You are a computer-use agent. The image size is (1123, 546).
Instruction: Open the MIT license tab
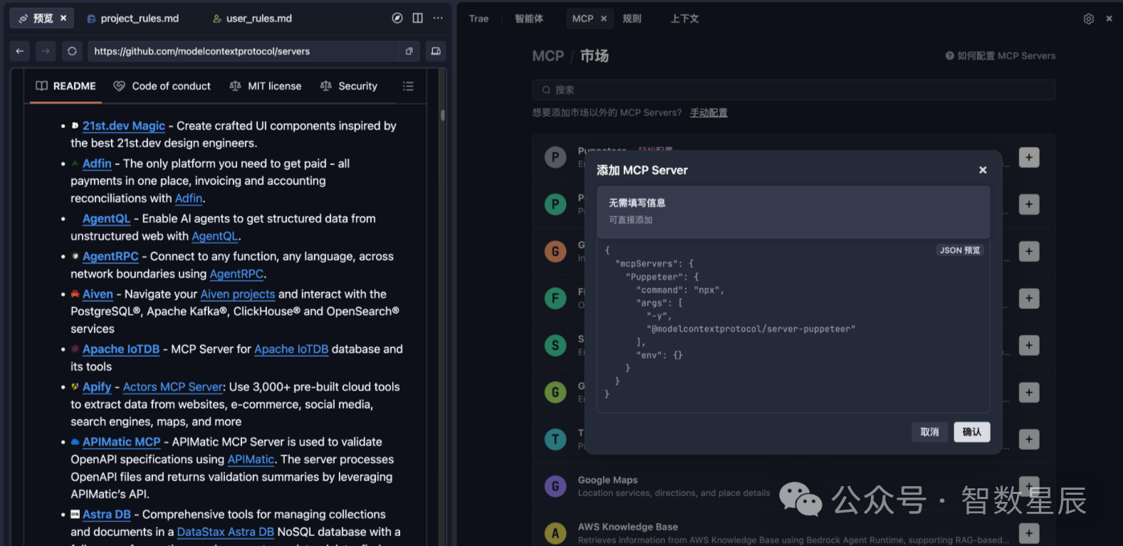(266, 86)
